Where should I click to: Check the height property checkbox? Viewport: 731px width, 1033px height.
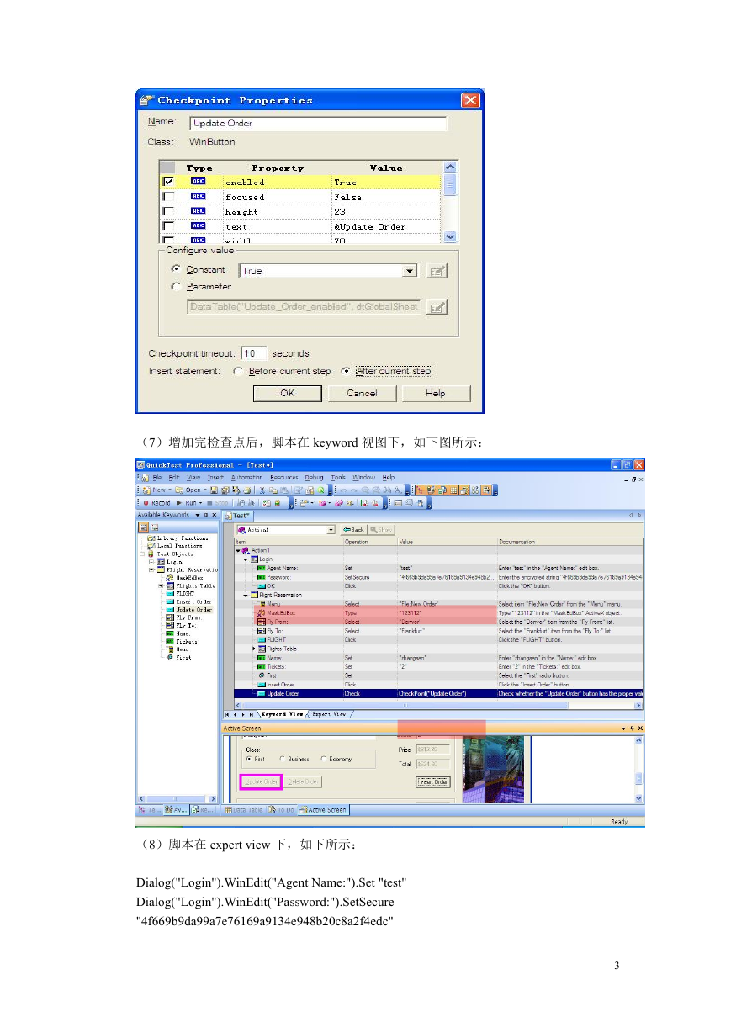tap(168, 211)
